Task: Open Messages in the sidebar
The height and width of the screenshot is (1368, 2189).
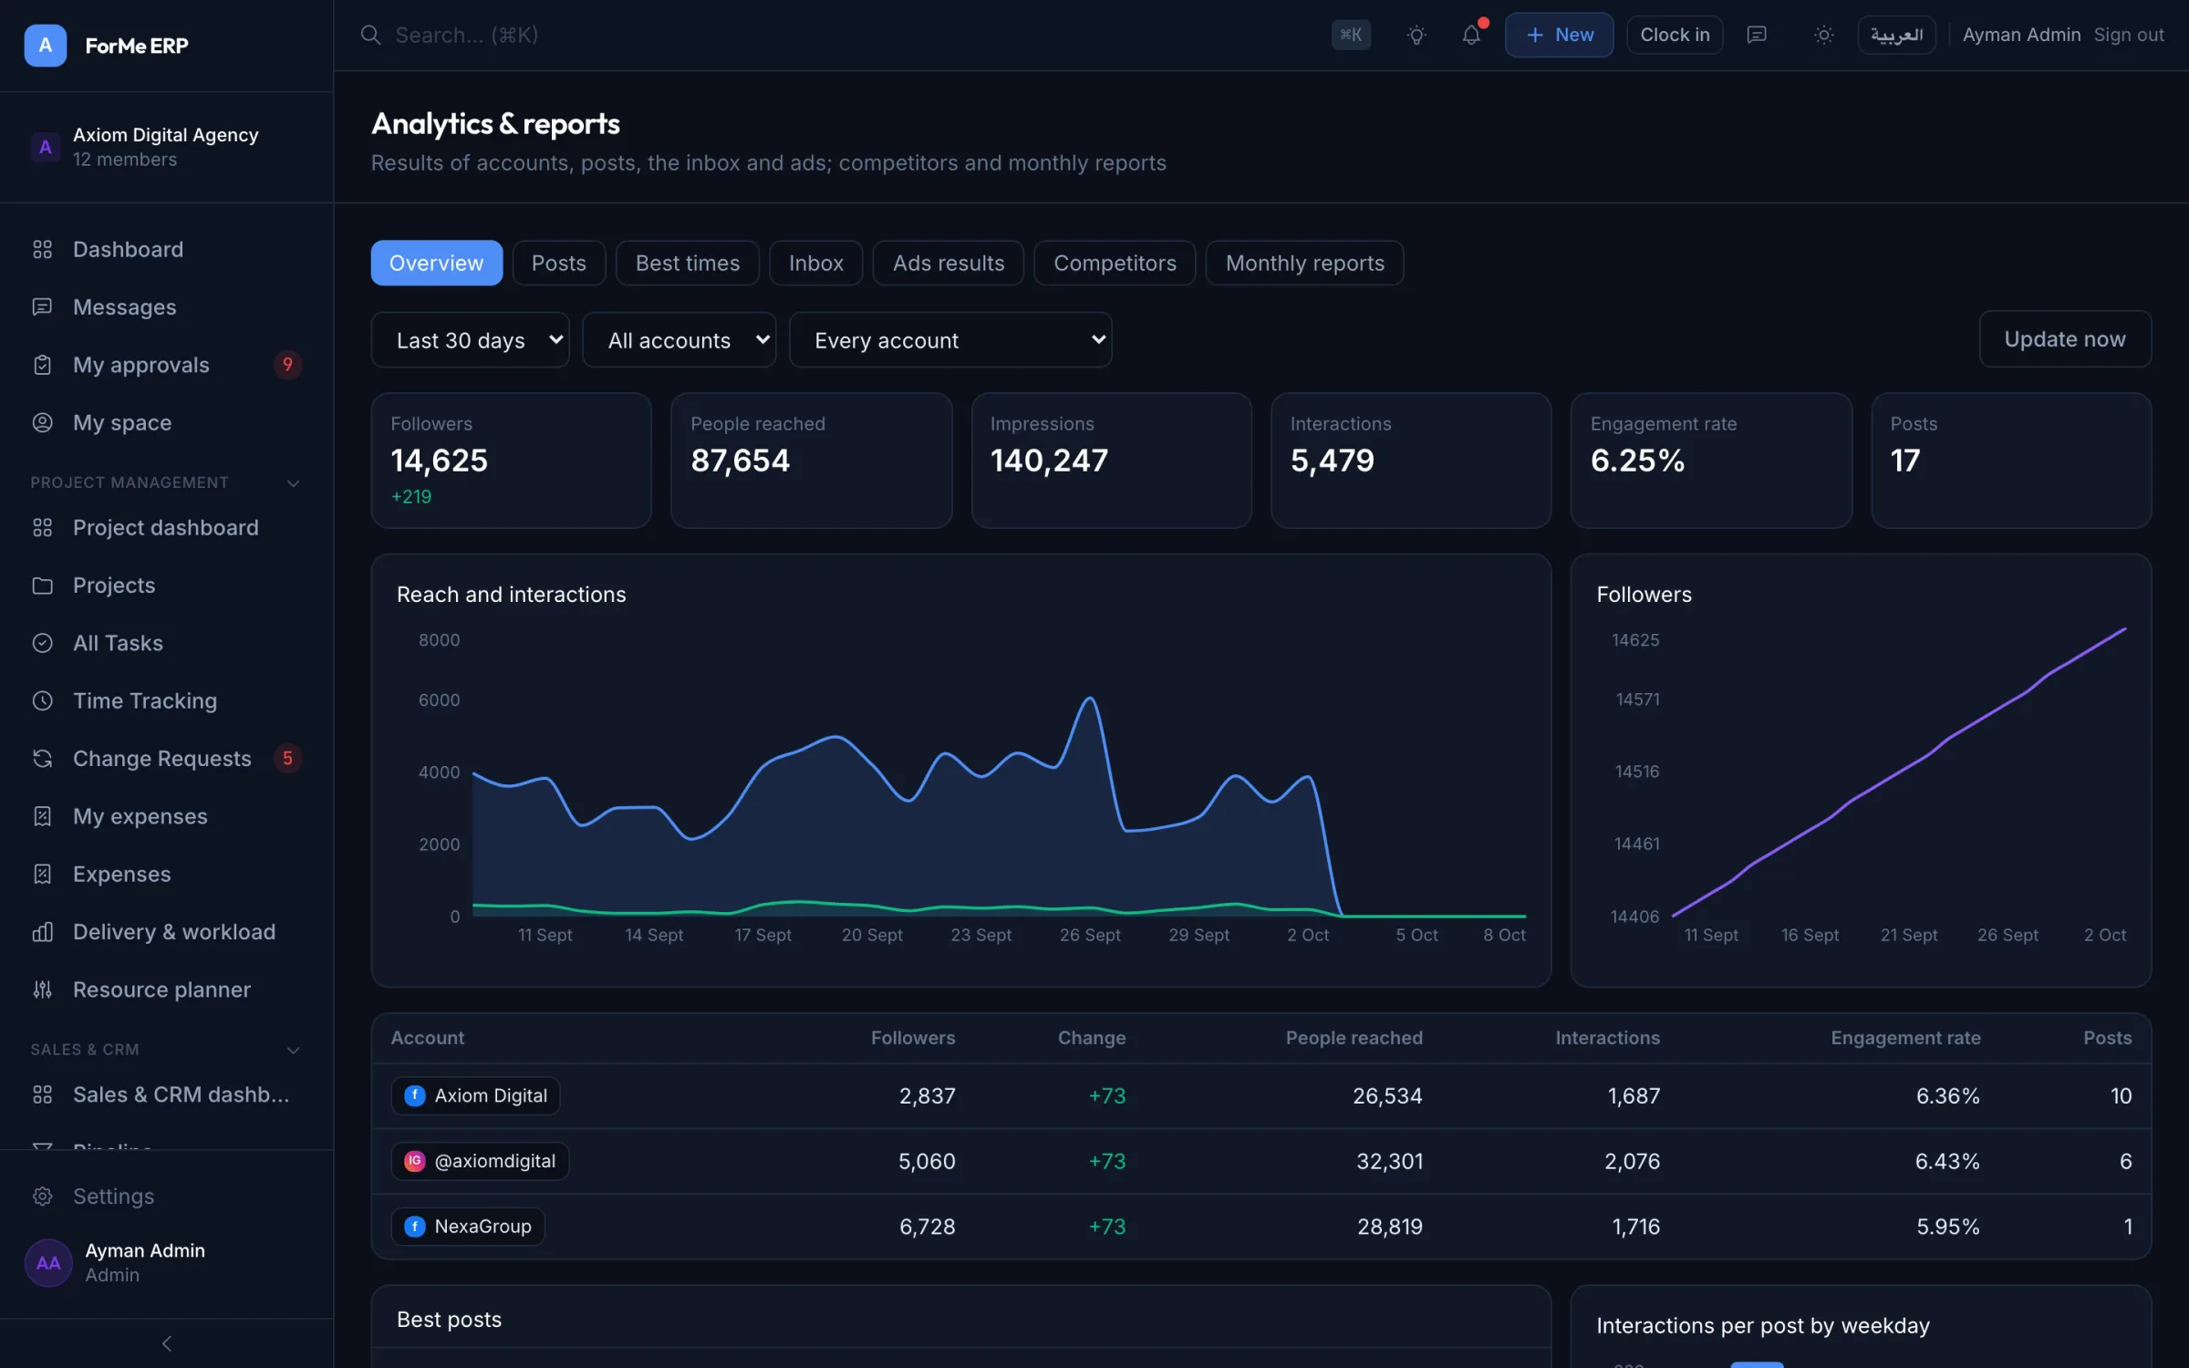Action: [166, 306]
